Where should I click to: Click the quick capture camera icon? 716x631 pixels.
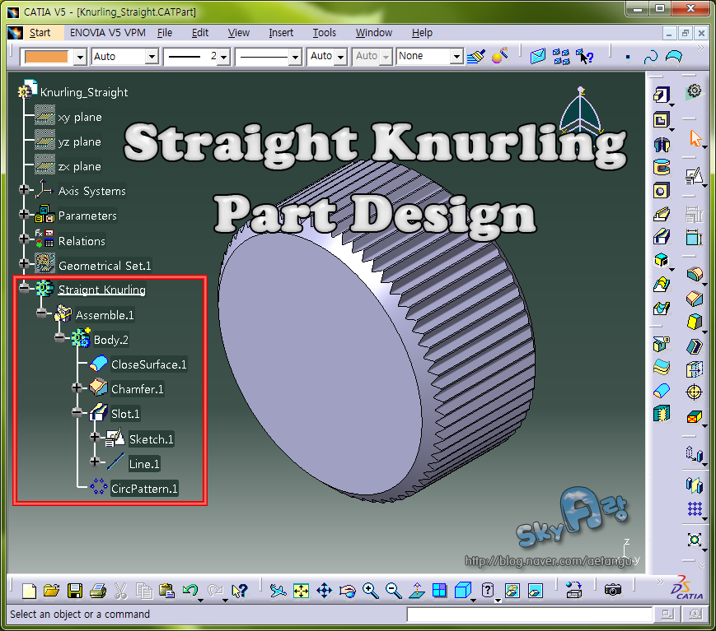click(x=612, y=589)
